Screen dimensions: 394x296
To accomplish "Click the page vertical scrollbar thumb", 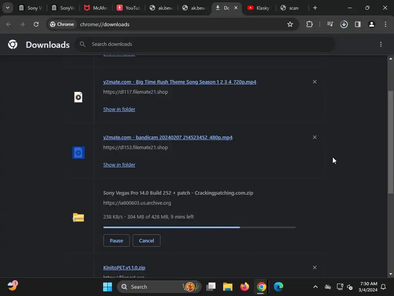I will coord(391,142).
